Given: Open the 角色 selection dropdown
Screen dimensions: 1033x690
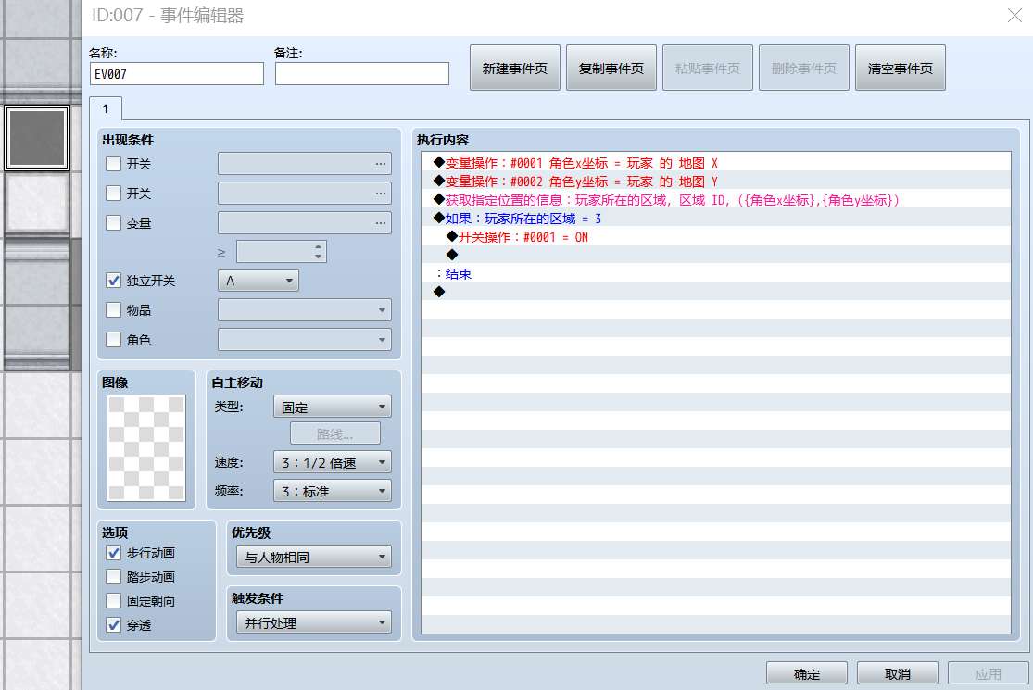Looking at the screenshot, I should point(305,340).
